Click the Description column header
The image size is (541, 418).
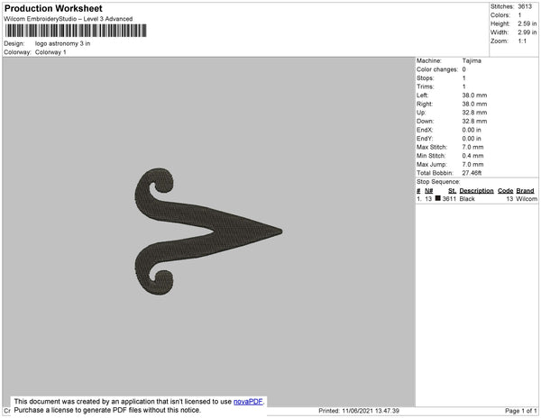click(476, 191)
